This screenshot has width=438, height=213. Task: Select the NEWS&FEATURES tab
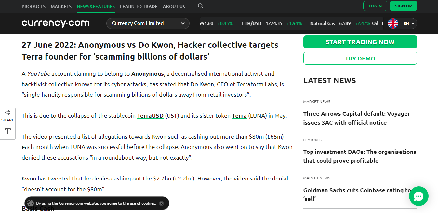coord(96,6)
